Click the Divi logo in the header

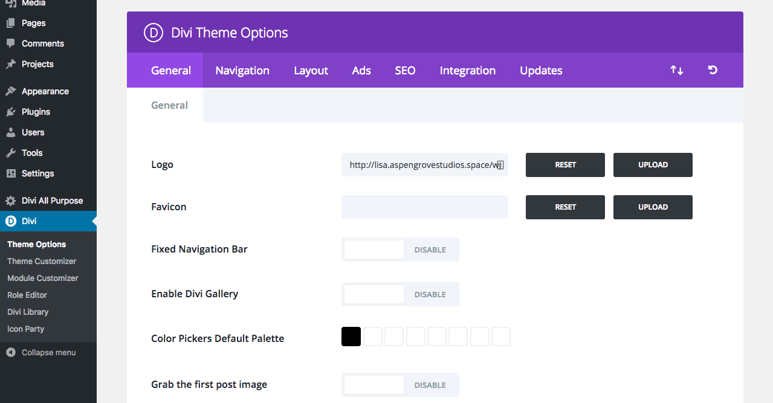(154, 33)
